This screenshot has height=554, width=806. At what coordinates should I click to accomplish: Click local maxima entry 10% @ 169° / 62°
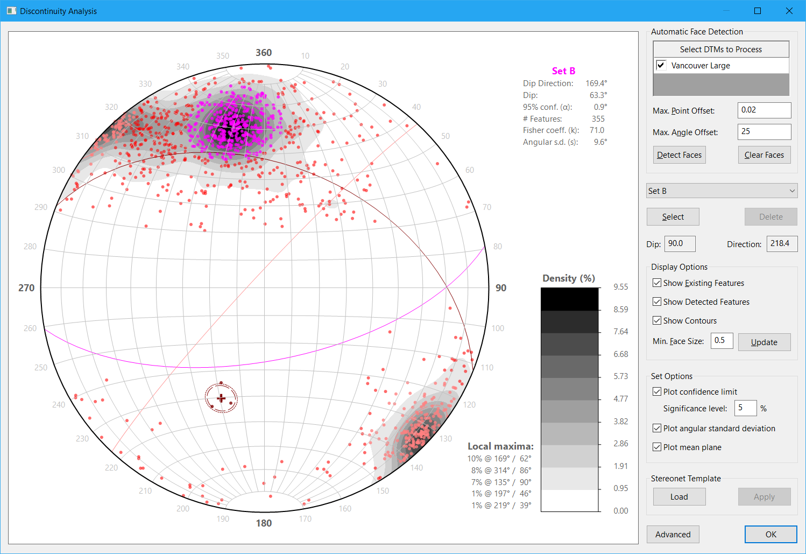(x=499, y=458)
